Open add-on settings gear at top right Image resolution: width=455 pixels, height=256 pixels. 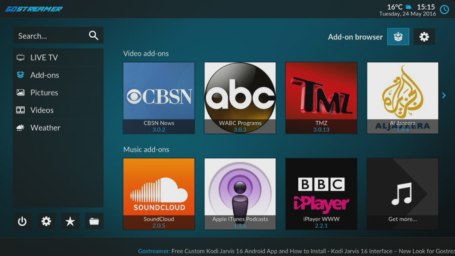tap(424, 36)
